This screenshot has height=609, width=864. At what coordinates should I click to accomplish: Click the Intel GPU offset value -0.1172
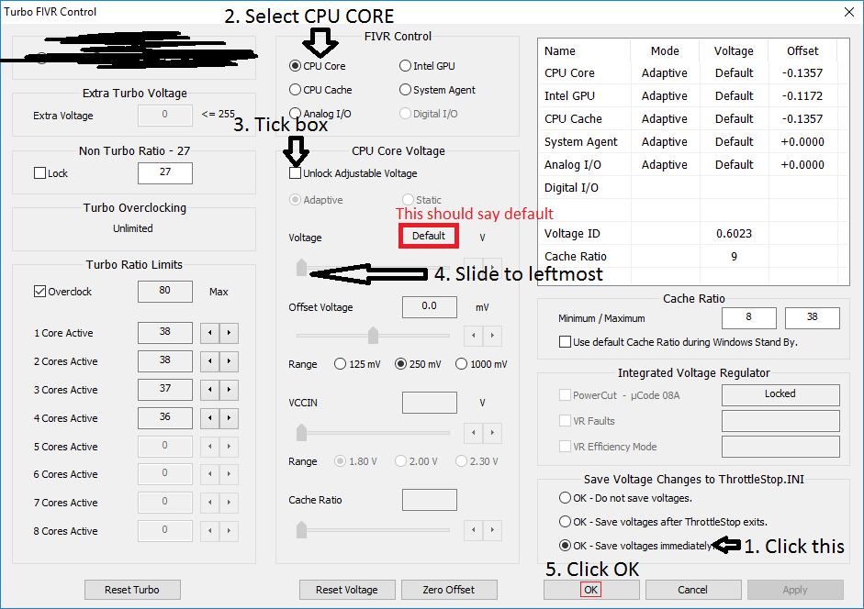pos(802,95)
